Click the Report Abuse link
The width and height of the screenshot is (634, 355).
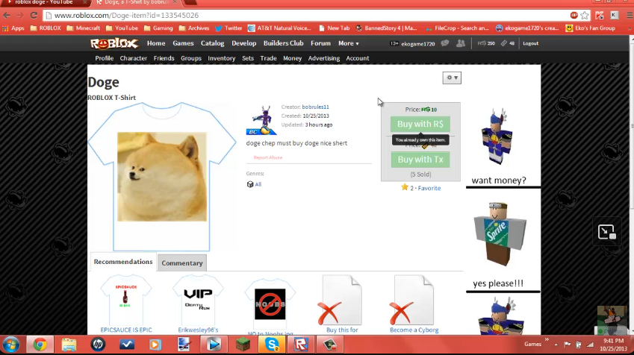pos(268,157)
